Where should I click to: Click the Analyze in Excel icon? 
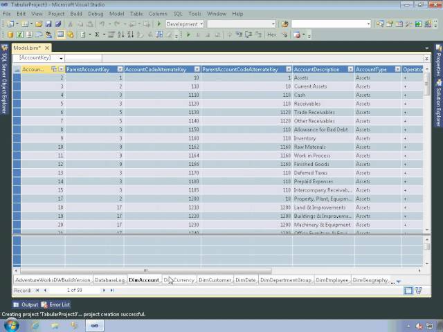pyautogui.click(x=20, y=35)
